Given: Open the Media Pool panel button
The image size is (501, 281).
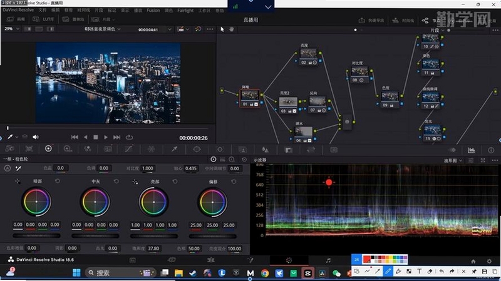Looking at the screenshot, I should tap(73, 19).
